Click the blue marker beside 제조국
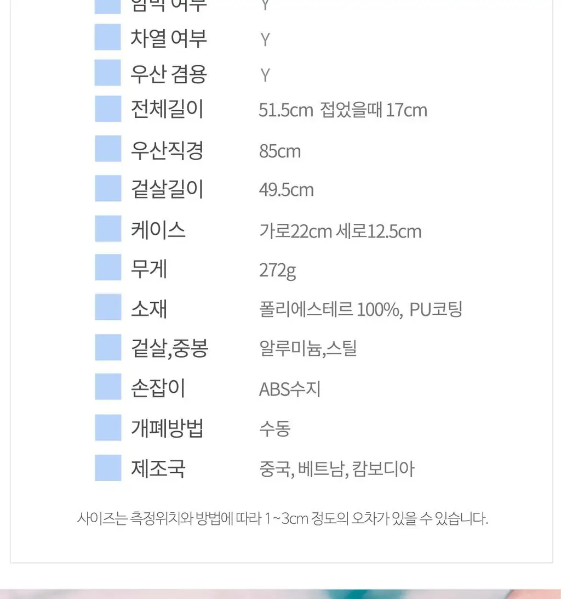Screen dimensions: 561x599 click(108, 467)
